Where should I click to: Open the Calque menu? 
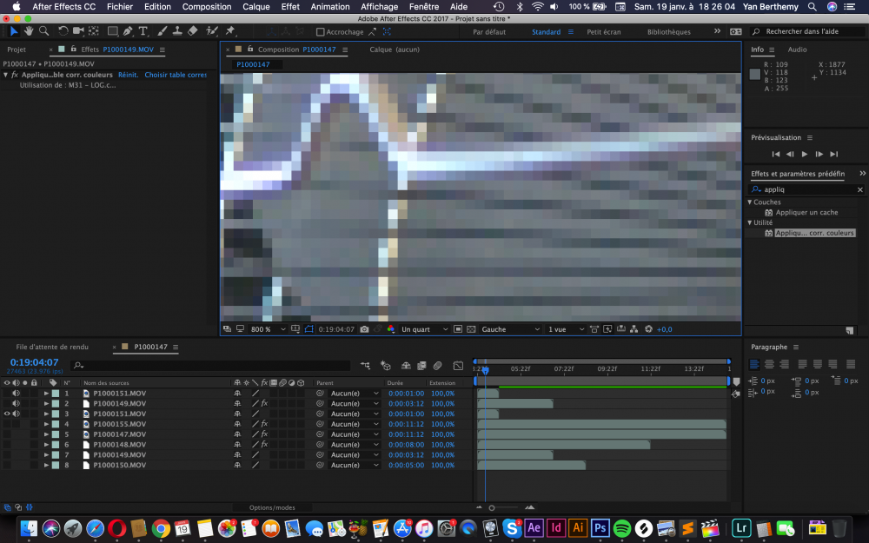[256, 6]
